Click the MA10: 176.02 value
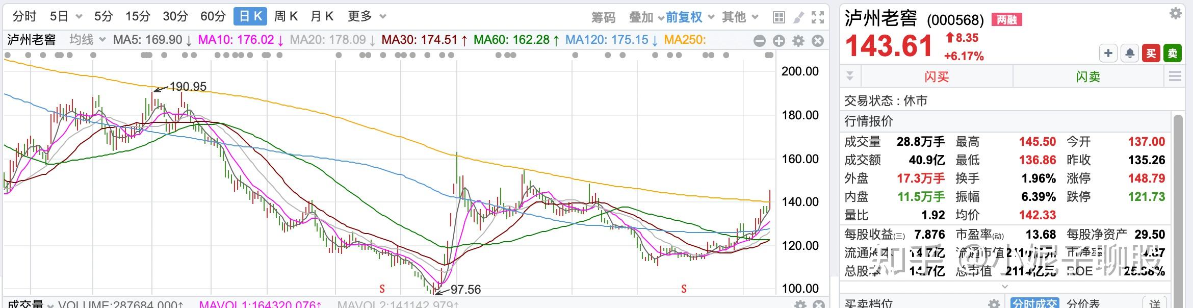The height and width of the screenshot is (308, 1193). point(241,40)
